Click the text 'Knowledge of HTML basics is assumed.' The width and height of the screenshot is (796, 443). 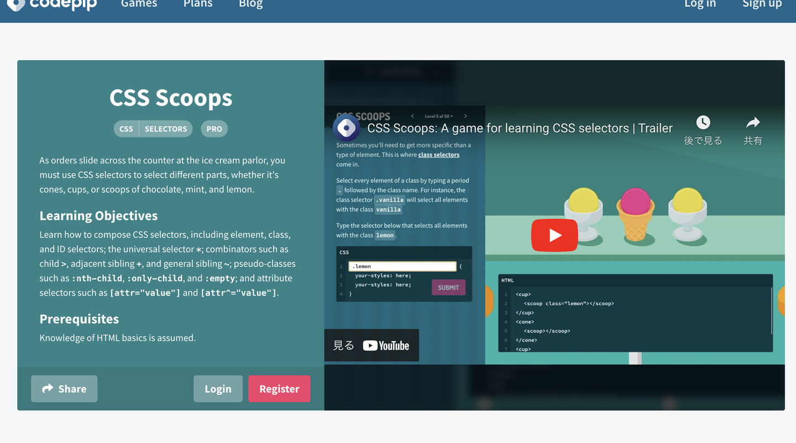[x=118, y=337]
